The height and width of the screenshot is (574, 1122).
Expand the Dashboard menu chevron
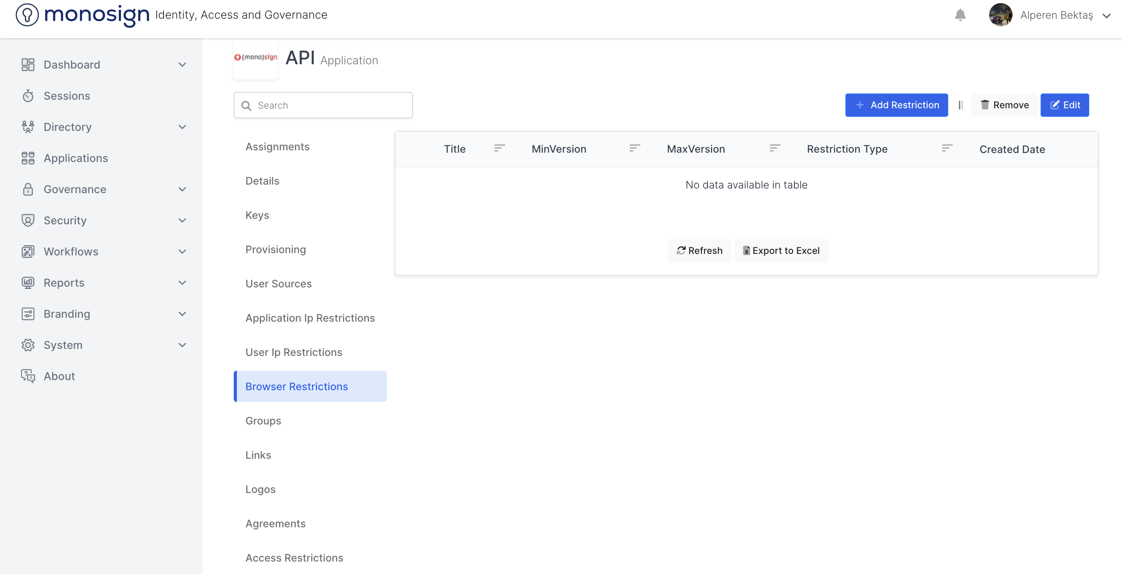coord(182,65)
